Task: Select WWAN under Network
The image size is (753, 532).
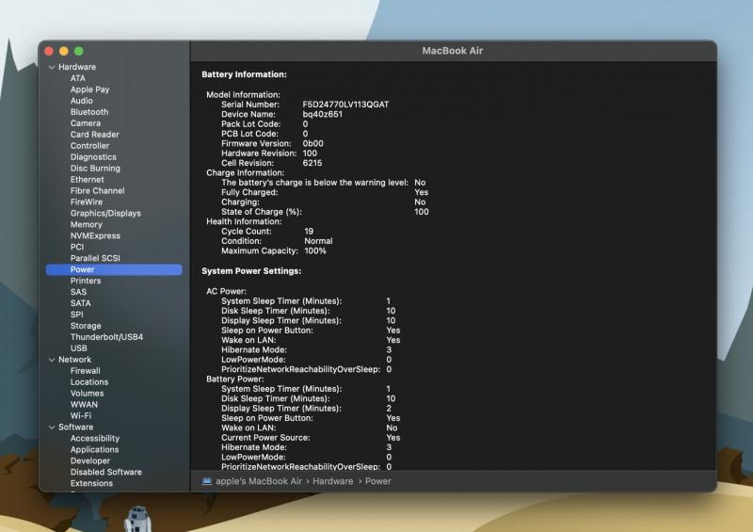Action: pyautogui.click(x=84, y=405)
